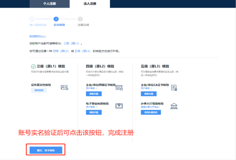Click the 五级 (原L3) link in upgrade sentence
Viewport: 236px width, 160px height.
pos(83,51)
